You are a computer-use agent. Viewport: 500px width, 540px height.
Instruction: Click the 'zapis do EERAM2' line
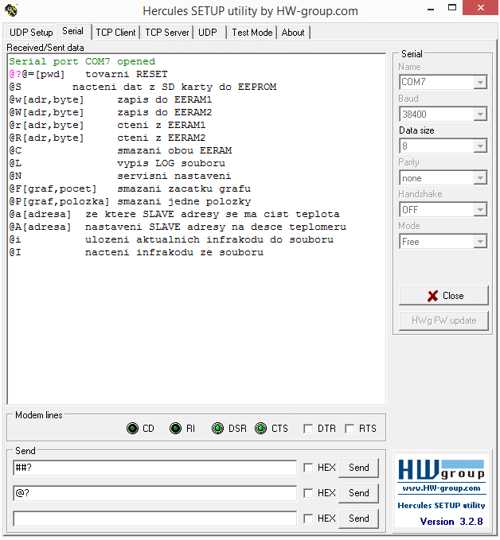(111, 113)
